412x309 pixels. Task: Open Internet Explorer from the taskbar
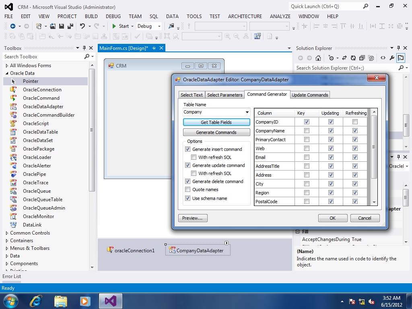(x=36, y=301)
